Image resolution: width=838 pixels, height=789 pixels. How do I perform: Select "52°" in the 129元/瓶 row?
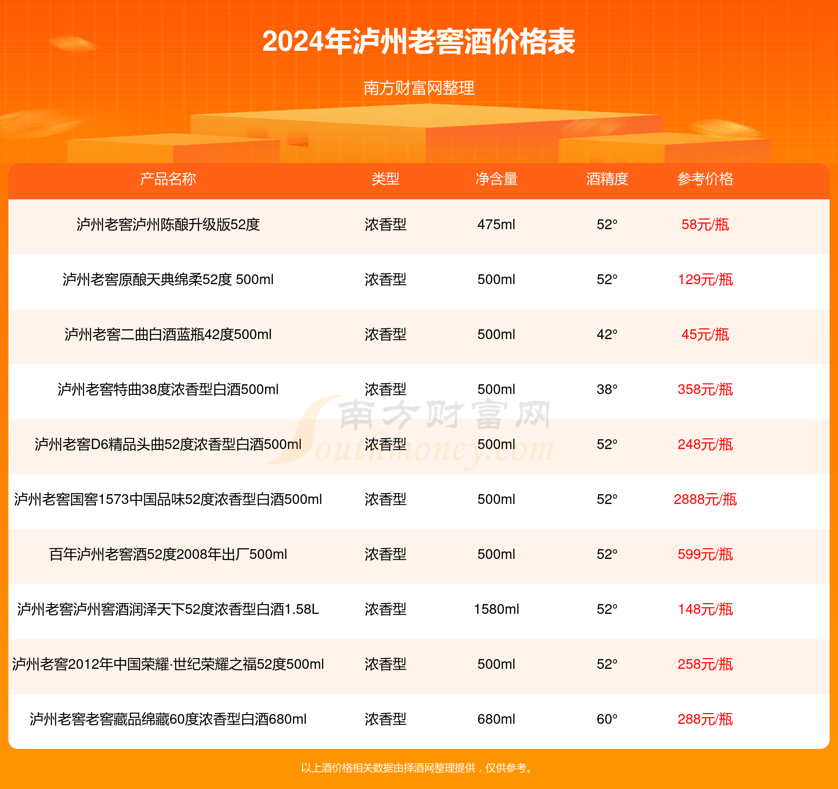pyautogui.click(x=607, y=279)
